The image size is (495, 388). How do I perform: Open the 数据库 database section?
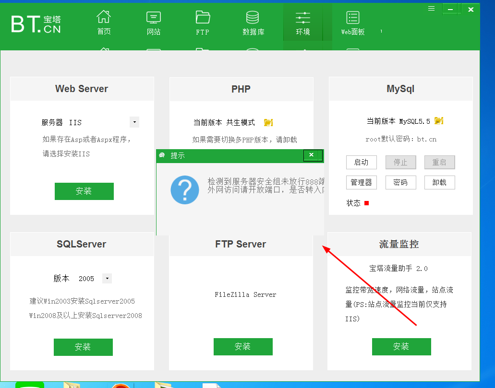253,23
